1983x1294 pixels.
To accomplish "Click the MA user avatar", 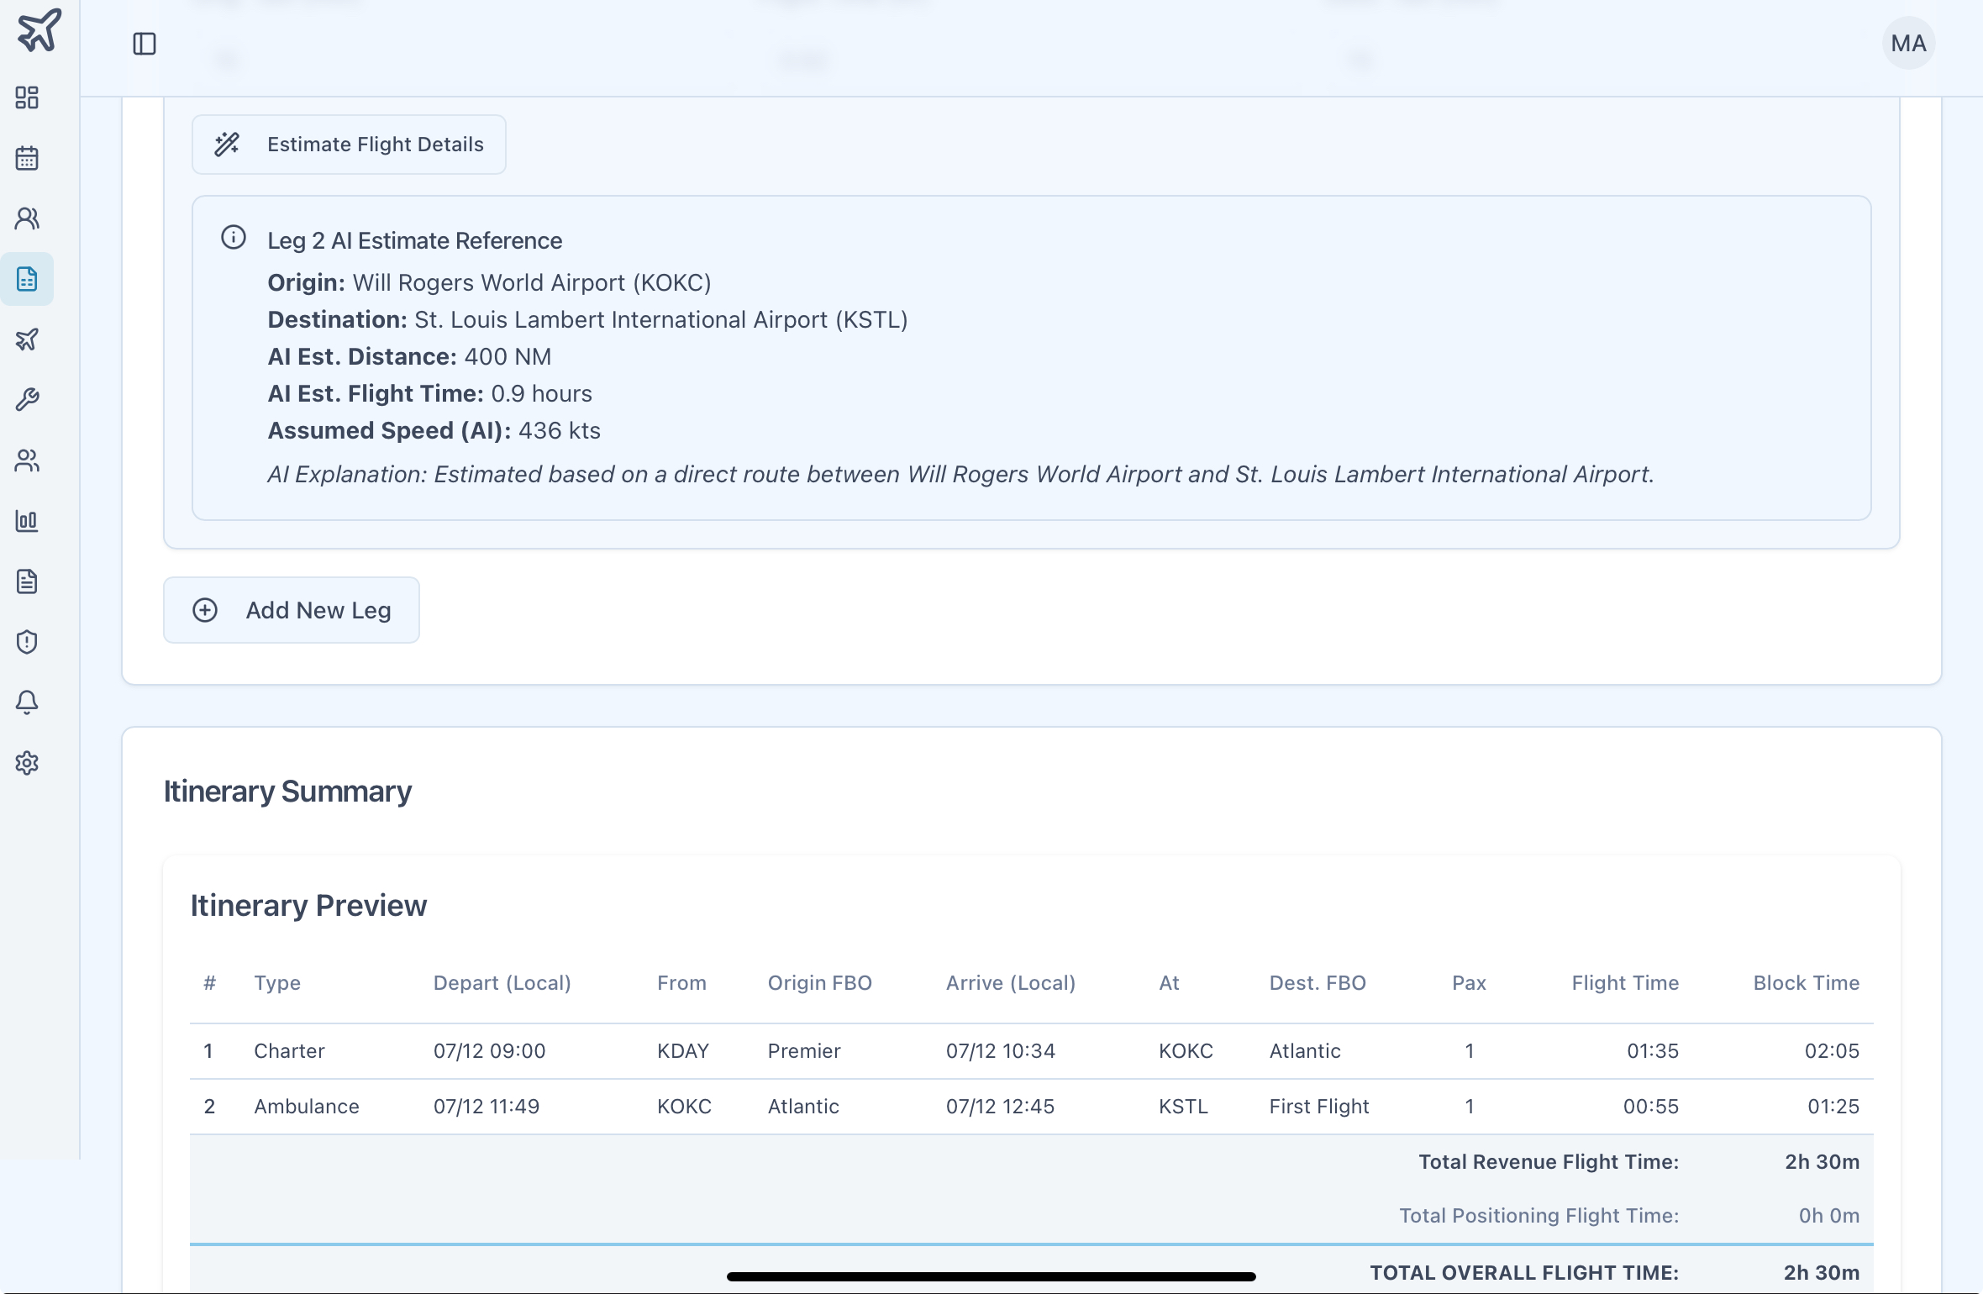I will point(1908,44).
